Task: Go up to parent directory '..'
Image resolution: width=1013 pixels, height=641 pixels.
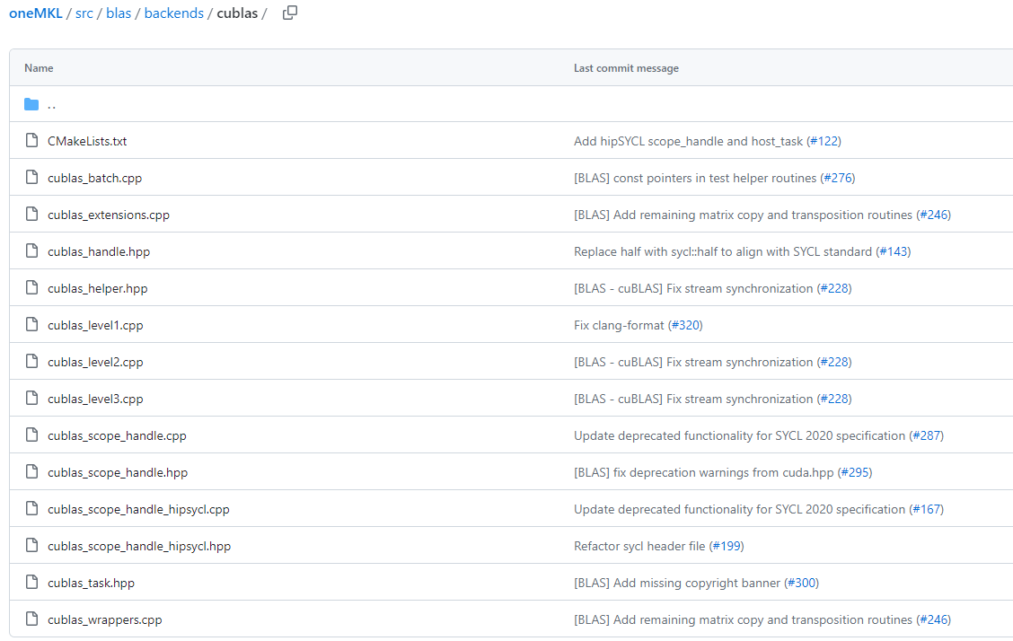Action: click(51, 104)
